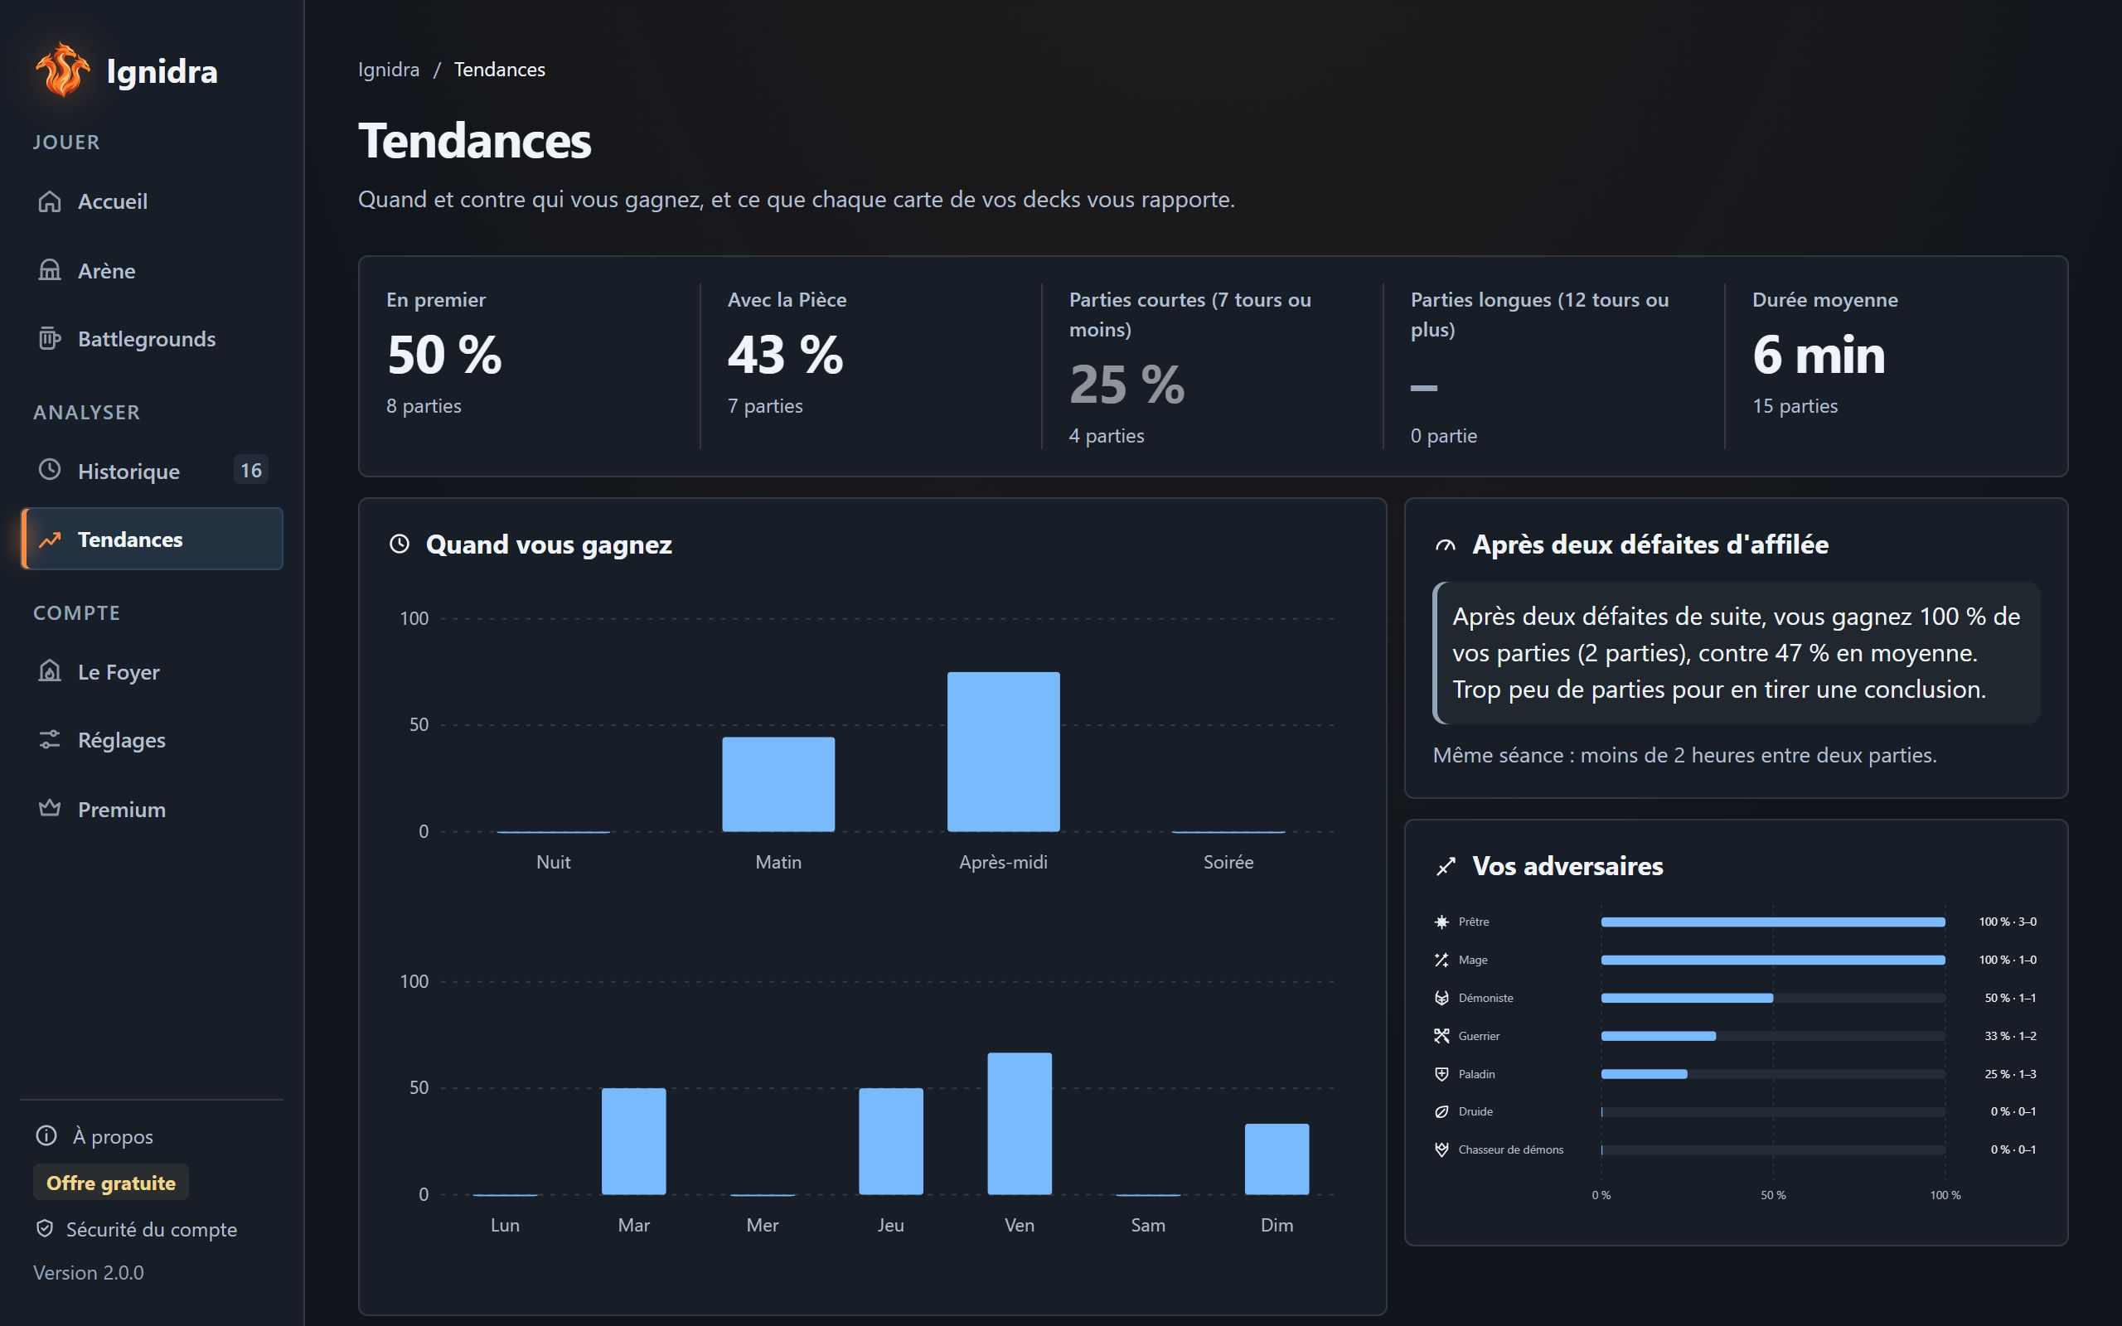Click the Battlegrounds mug icon
The image size is (2122, 1326).
(x=50, y=338)
